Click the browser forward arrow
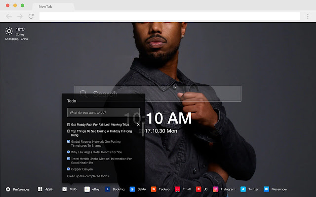This screenshot has width=316, height=197. [20, 16]
